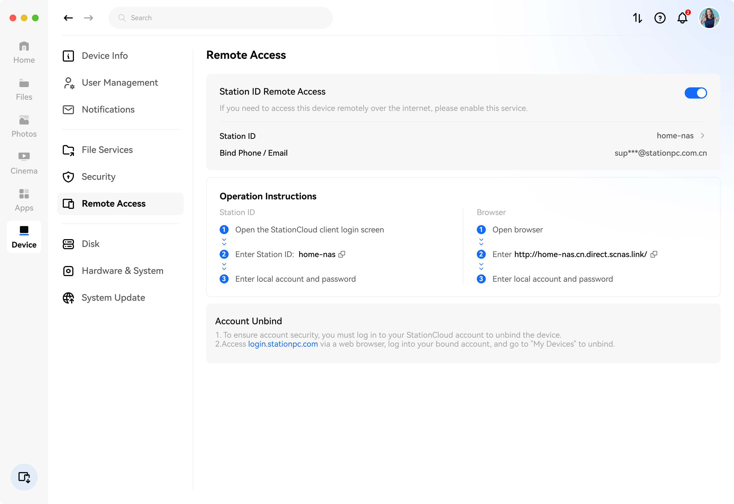Open Security settings page
This screenshot has height=504, width=734.
pyautogui.click(x=120, y=177)
